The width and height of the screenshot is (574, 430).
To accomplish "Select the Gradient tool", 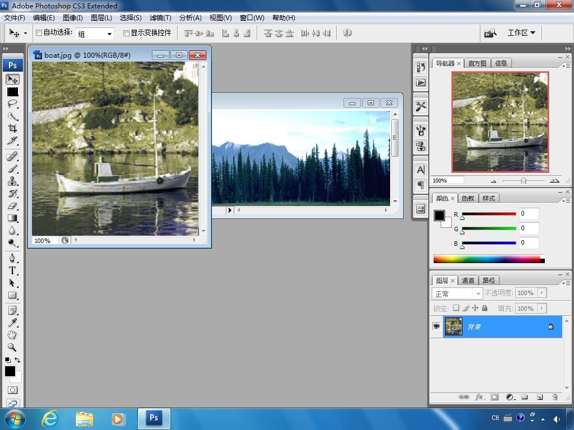I will [12, 218].
